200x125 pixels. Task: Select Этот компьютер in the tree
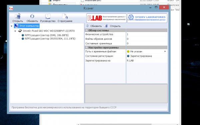point(29,26)
